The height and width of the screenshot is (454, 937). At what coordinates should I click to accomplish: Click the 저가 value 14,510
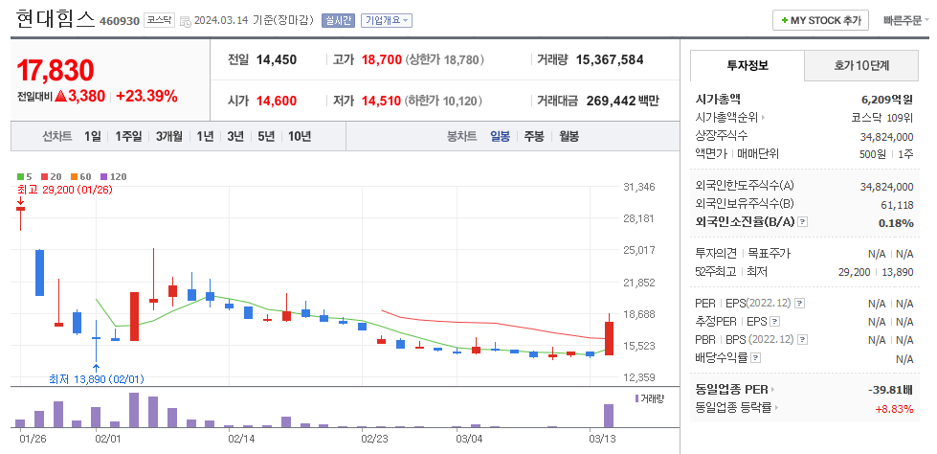[381, 102]
